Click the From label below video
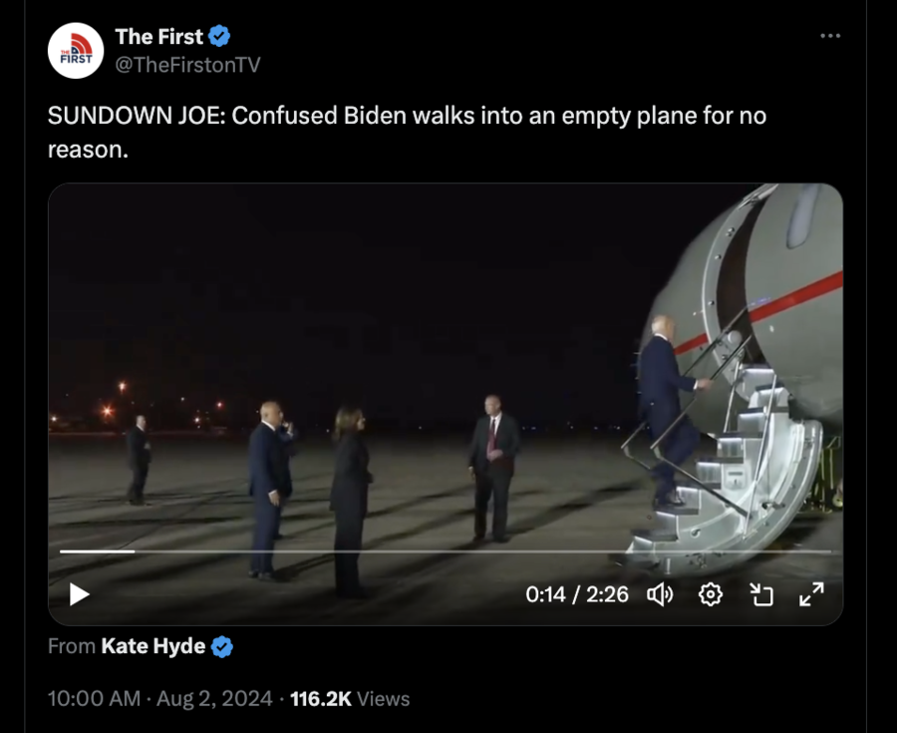This screenshot has height=733, width=897. [x=72, y=646]
